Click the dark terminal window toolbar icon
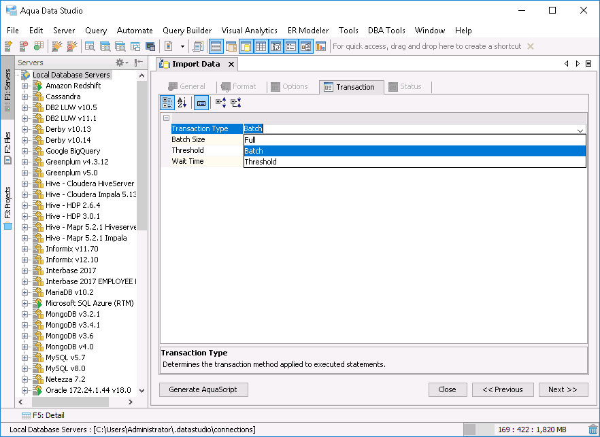The height and width of the screenshot is (437, 600). 150,46
